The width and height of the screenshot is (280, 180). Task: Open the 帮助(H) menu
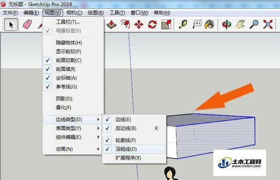point(162,13)
